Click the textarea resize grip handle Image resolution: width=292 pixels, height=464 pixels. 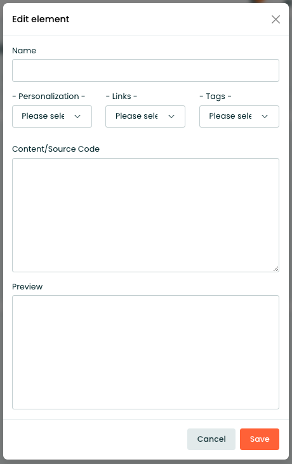[x=275, y=268]
